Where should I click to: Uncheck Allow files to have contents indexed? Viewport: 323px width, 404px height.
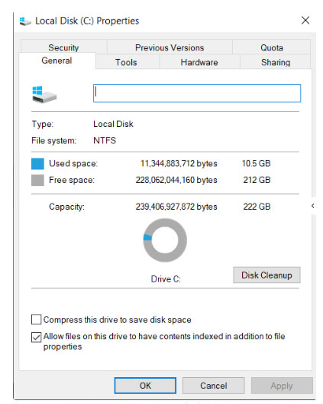(36, 337)
